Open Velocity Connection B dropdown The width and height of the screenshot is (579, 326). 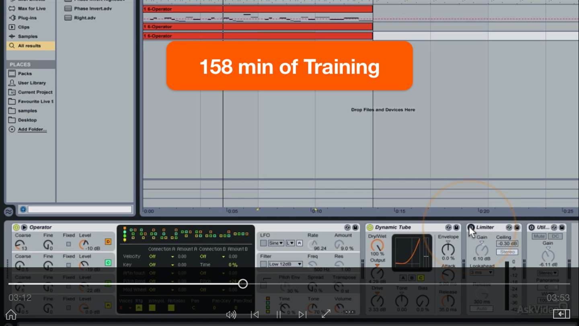212,256
